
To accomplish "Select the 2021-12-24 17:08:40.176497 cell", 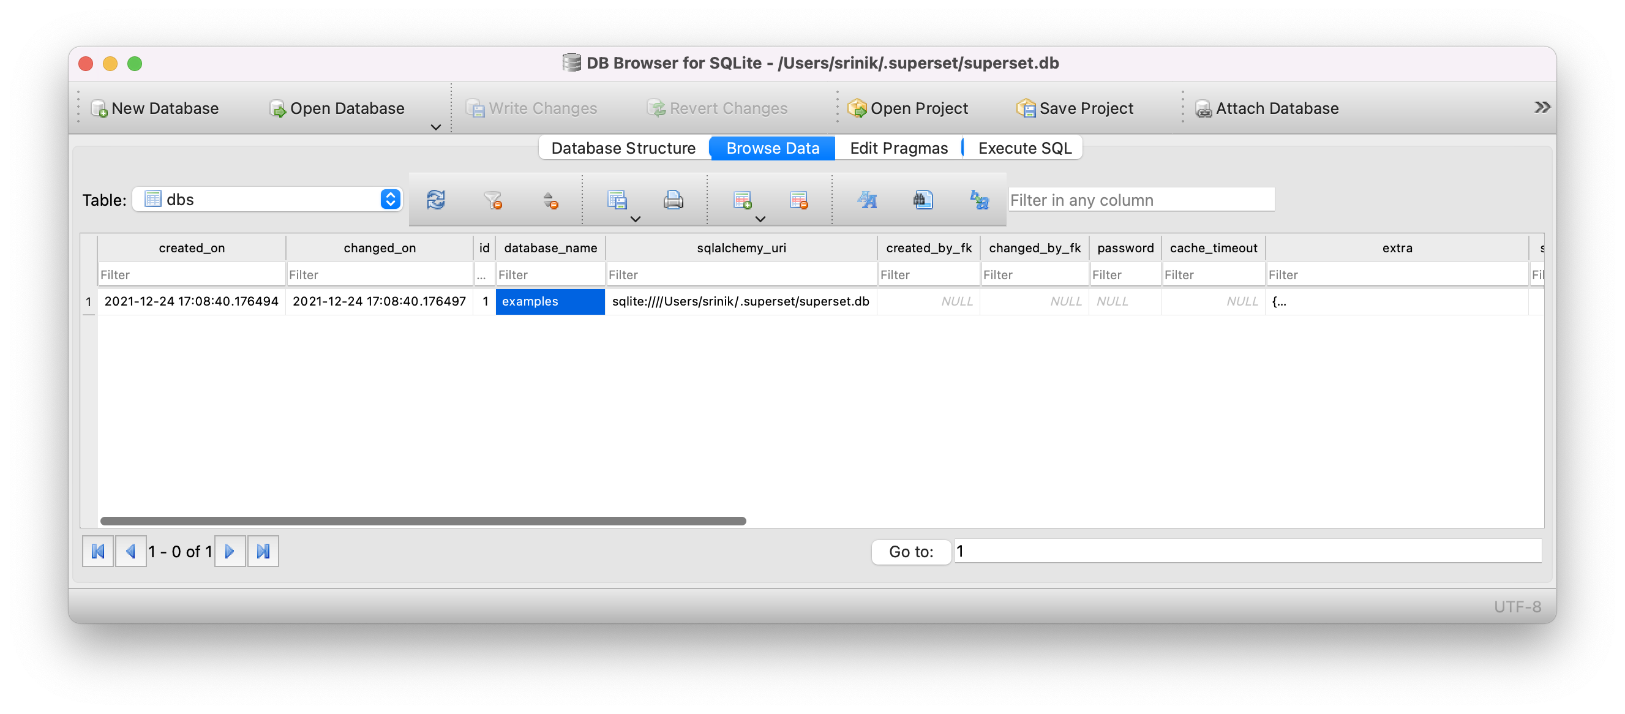I will point(380,301).
